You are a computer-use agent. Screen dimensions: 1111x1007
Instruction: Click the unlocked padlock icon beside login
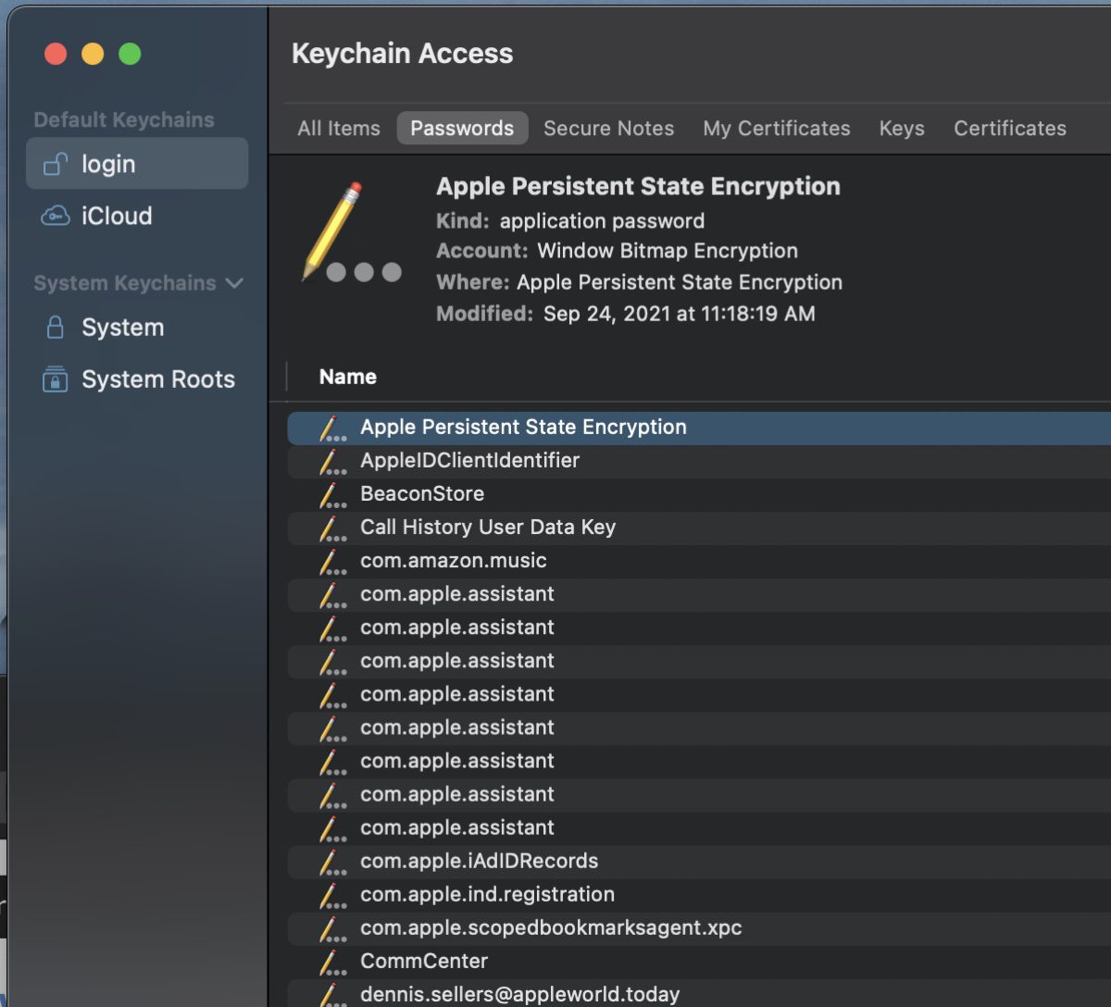[56, 165]
